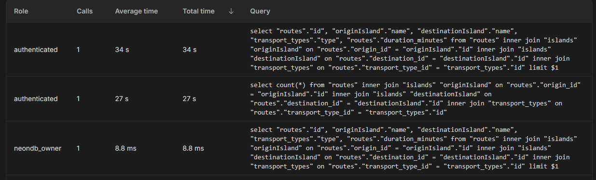This screenshot has width=596, height=180.
Task: Select 'authenticated' role in the 27 s row
Action: coord(36,99)
